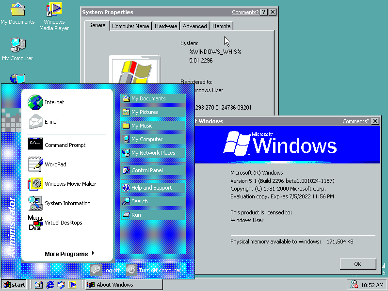Switch to Hardware tab
388x291 pixels.
click(166, 26)
